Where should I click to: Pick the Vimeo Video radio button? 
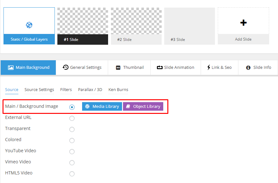pos(72,163)
